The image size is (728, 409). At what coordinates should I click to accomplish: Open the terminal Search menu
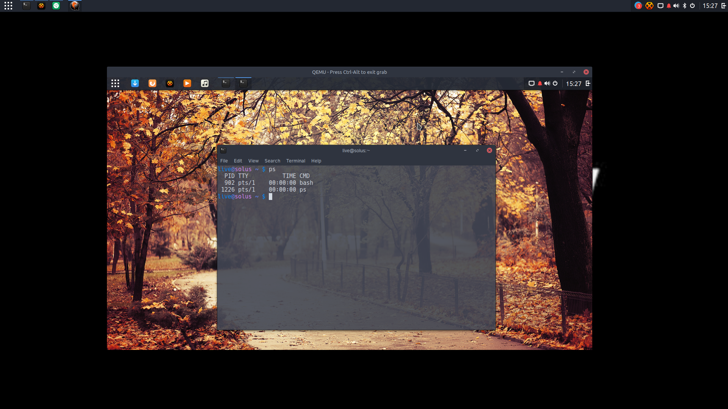272,161
